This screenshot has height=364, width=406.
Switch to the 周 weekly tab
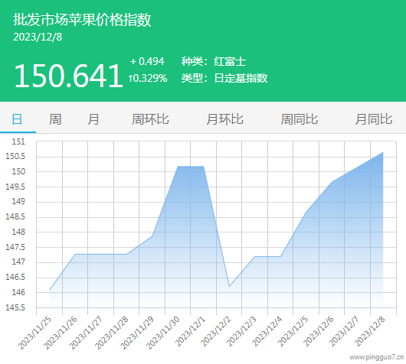click(x=55, y=119)
